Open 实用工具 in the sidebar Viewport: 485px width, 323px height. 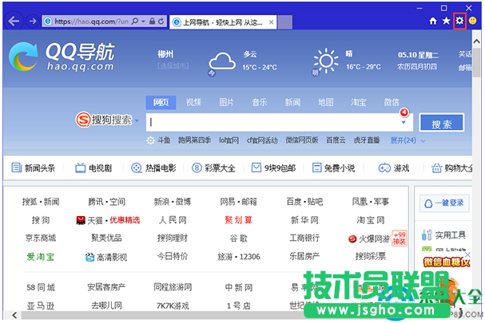[443, 235]
